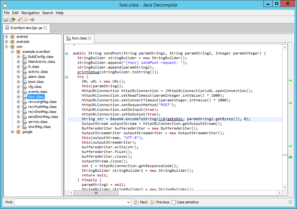Click the cfg.class file icon
The height and width of the screenshot is (209, 297).
click(x=24, y=87)
